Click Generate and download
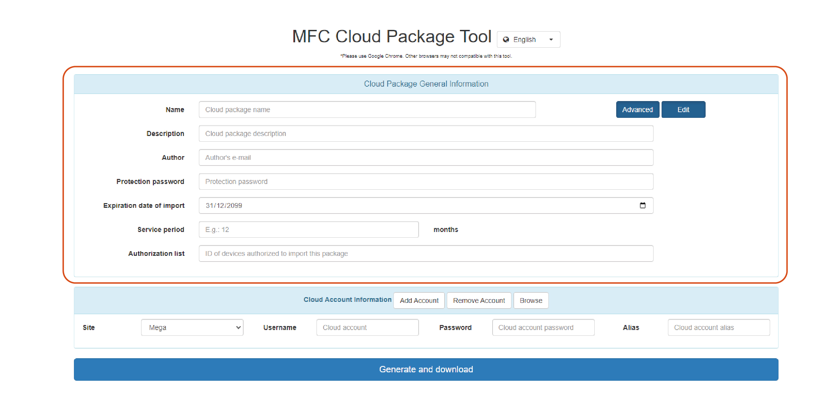The height and width of the screenshot is (419, 840). (426, 369)
